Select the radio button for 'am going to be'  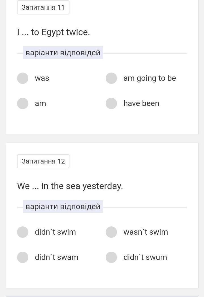111,78
